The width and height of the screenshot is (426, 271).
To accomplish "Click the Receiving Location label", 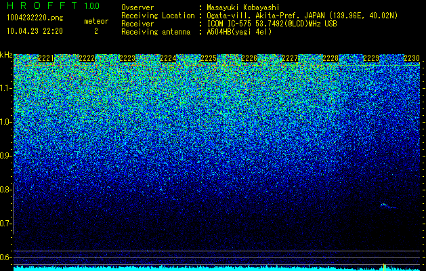I will click(158, 16).
